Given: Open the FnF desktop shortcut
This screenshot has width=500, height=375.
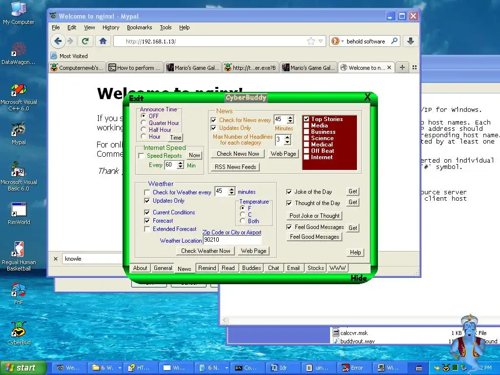Looking at the screenshot, I should pos(19,294).
